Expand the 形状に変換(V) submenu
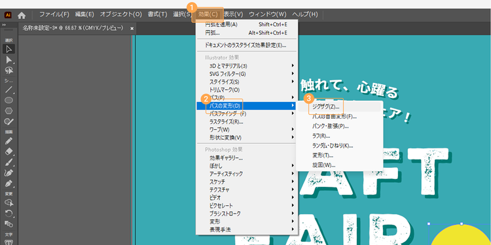 247,138
